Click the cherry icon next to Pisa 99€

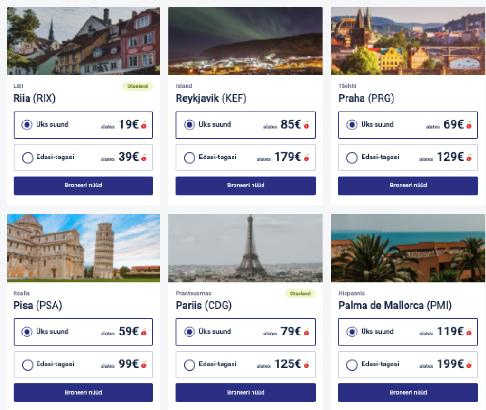pos(144,365)
